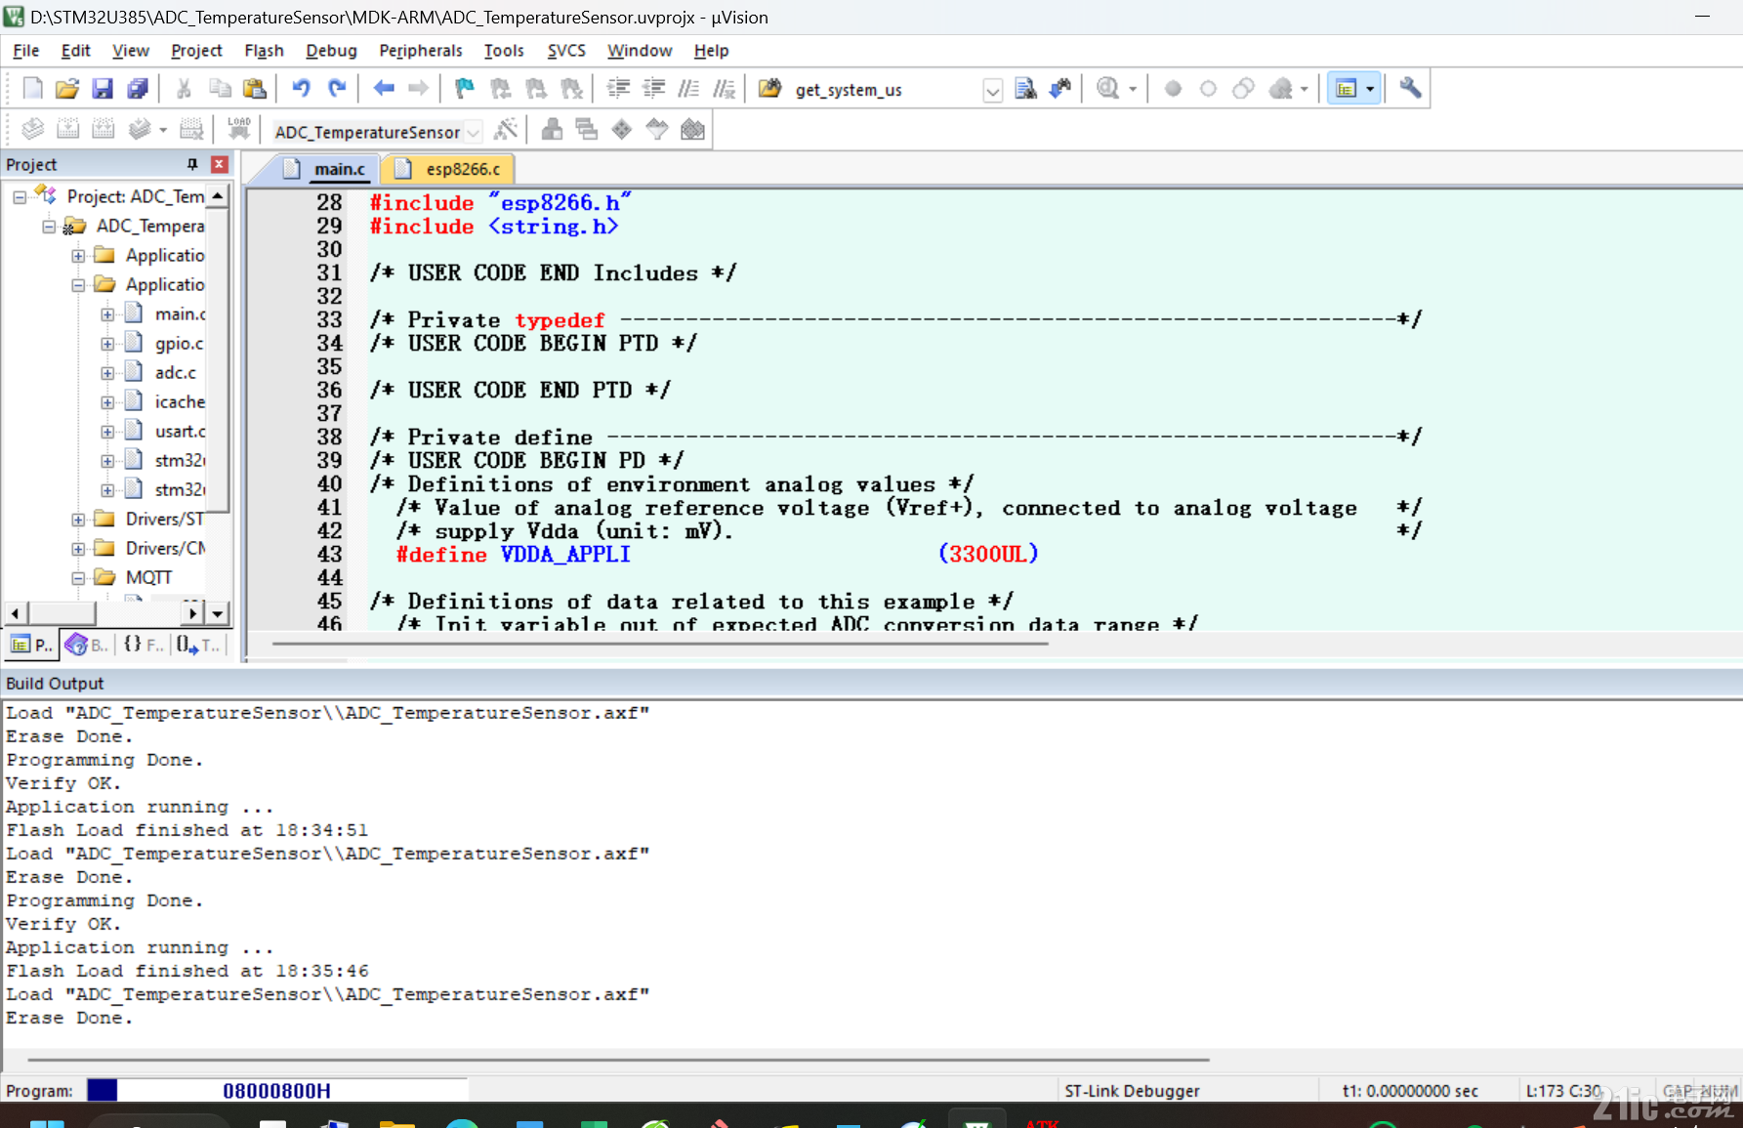Redo the last edit
This screenshot has width=1743, height=1128.
pyautogui.click(x=337, y=89)
